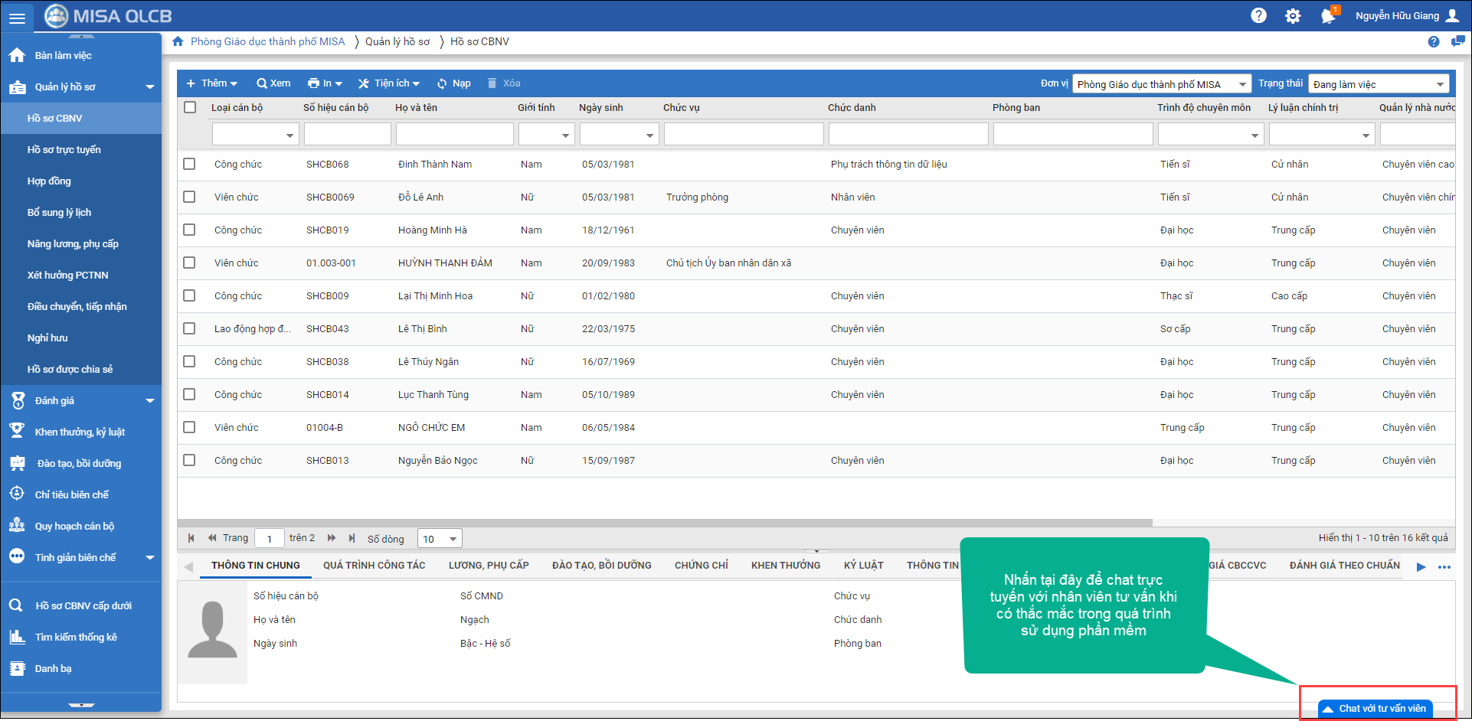1472x721 pixels.
Task: Jump to the last page icon
Action: pos(352,538)
